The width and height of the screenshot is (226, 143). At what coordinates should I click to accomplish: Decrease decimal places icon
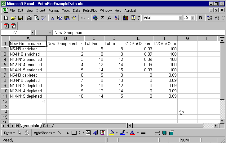(217, 18)
